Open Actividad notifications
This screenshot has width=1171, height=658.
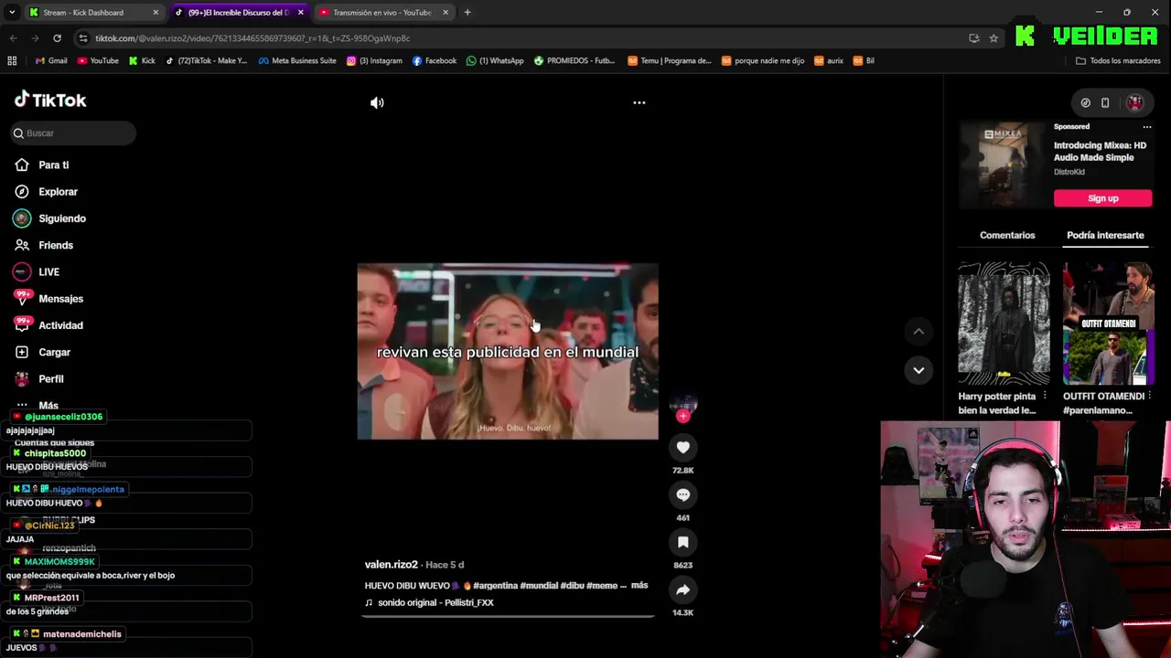[x=60, y=325]
